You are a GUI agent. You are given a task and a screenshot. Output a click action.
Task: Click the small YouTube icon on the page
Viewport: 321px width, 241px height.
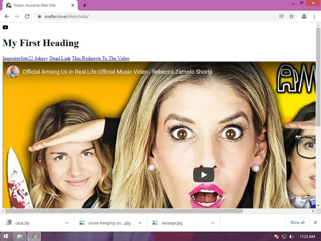[5, 27]
